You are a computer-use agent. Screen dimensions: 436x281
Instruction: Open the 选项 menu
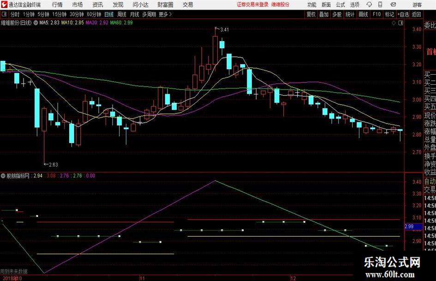[x=354, y=5]
